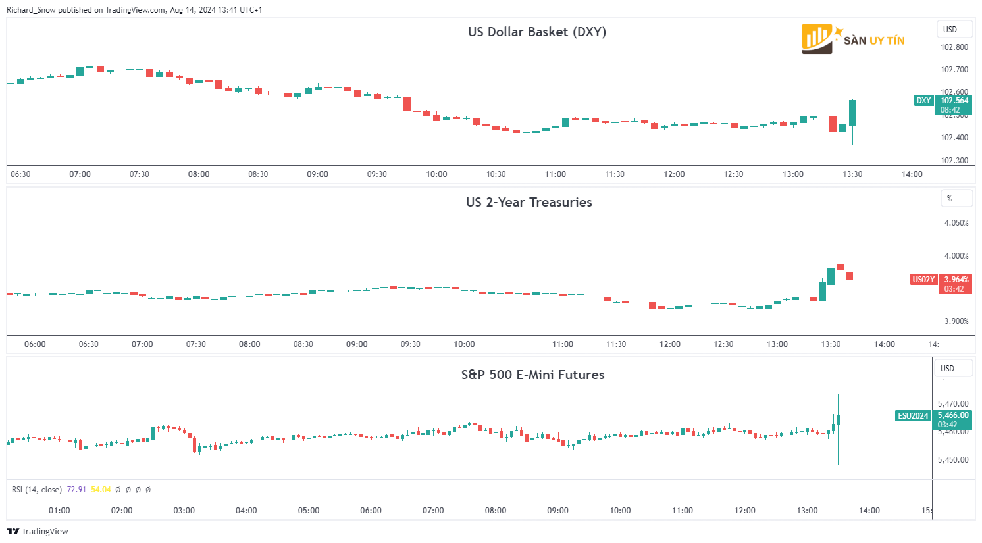Viewport: 982px width, 543px height.
Task: Click the 14:00 label on the DXY time axis
Action: pos(912,174)
